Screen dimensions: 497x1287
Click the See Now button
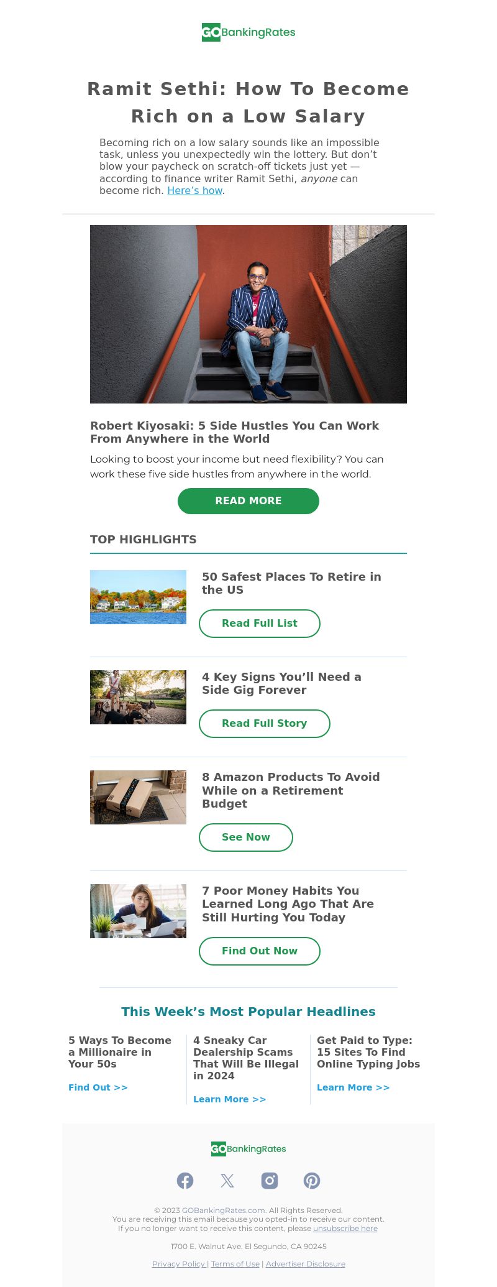pyautogui.click(x=246, y=837)
